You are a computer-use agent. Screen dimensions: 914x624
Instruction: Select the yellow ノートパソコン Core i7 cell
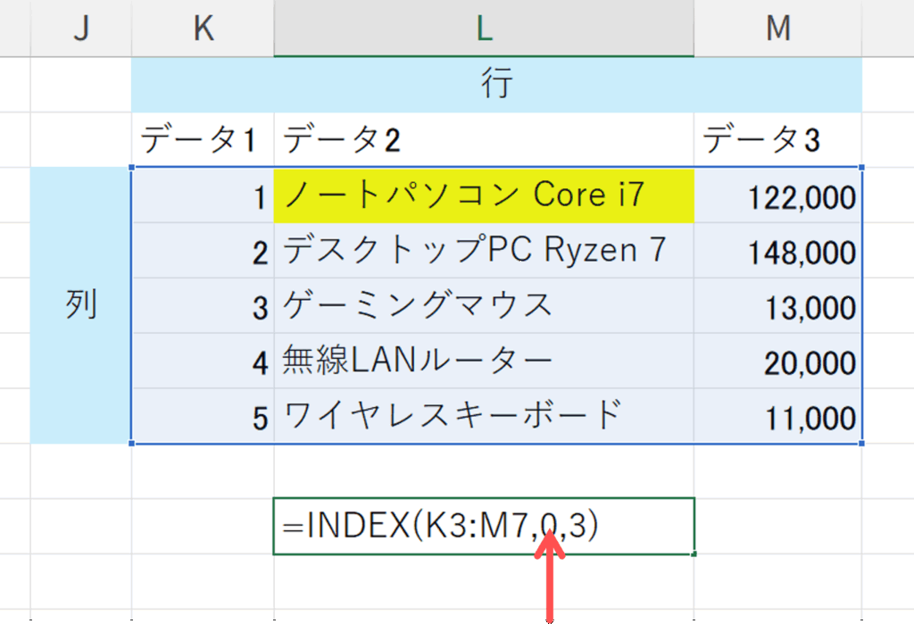coord(483,196)
